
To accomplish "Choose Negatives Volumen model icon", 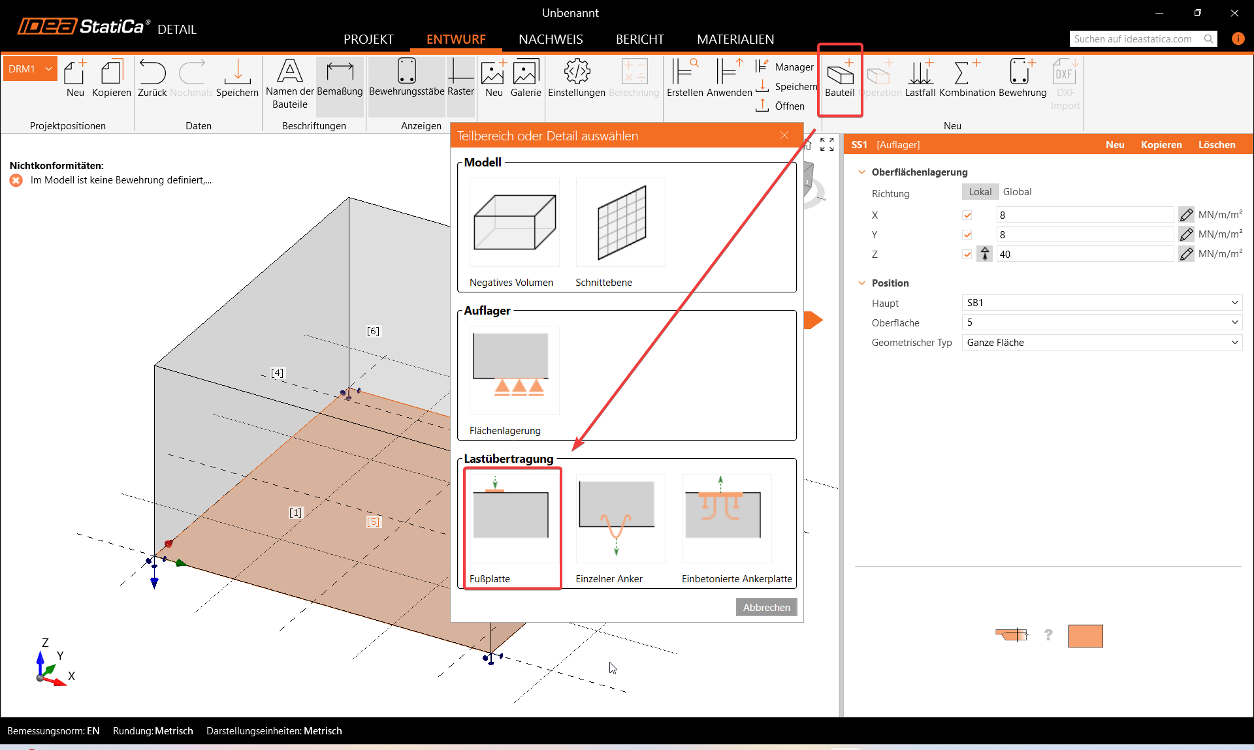I will click(514, 223).
